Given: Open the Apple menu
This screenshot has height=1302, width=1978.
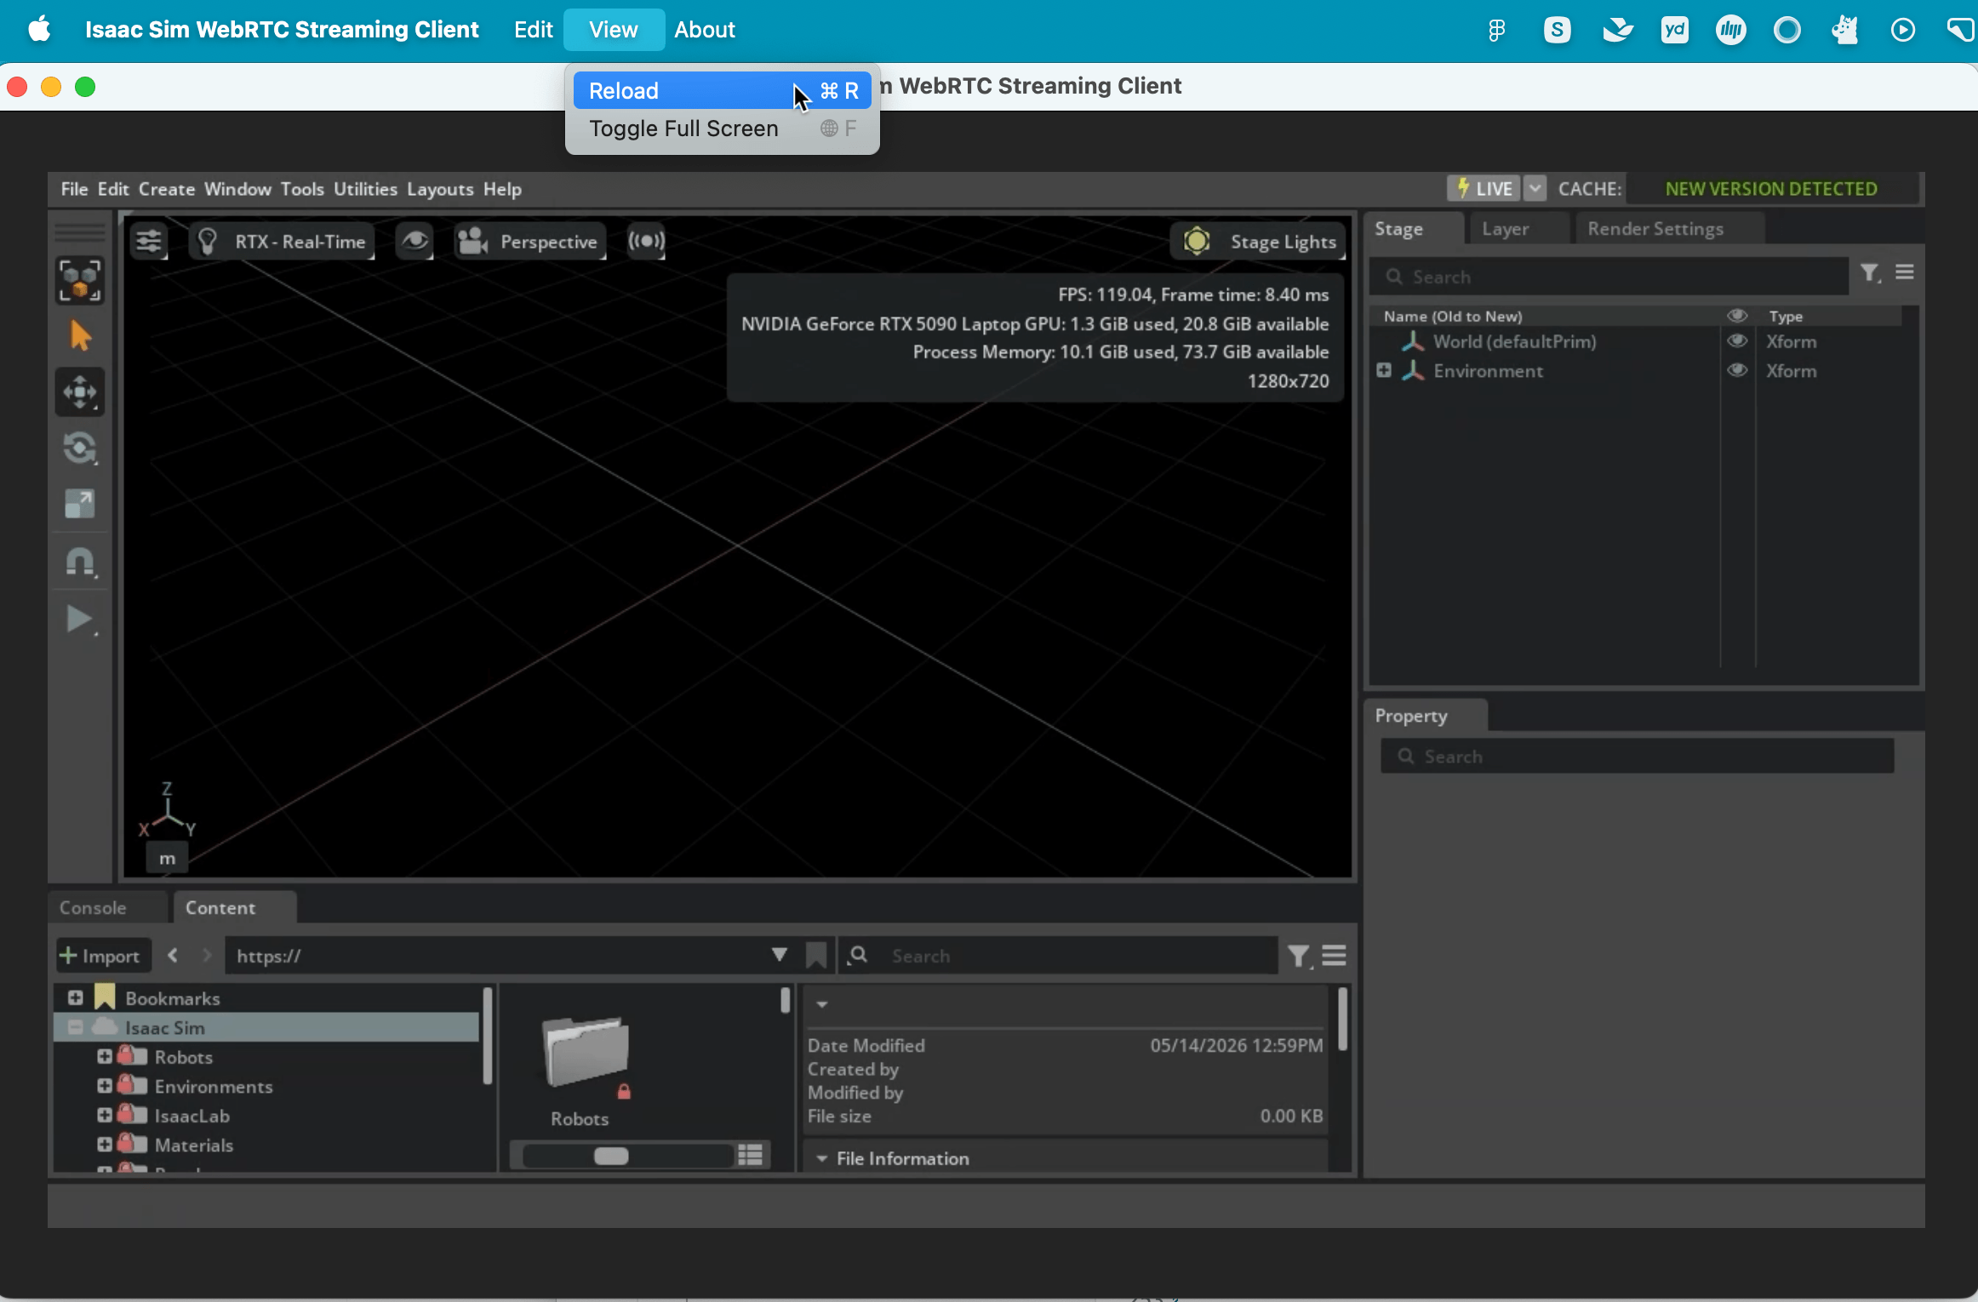Looking at the screenshot, I should click(39, 30).
